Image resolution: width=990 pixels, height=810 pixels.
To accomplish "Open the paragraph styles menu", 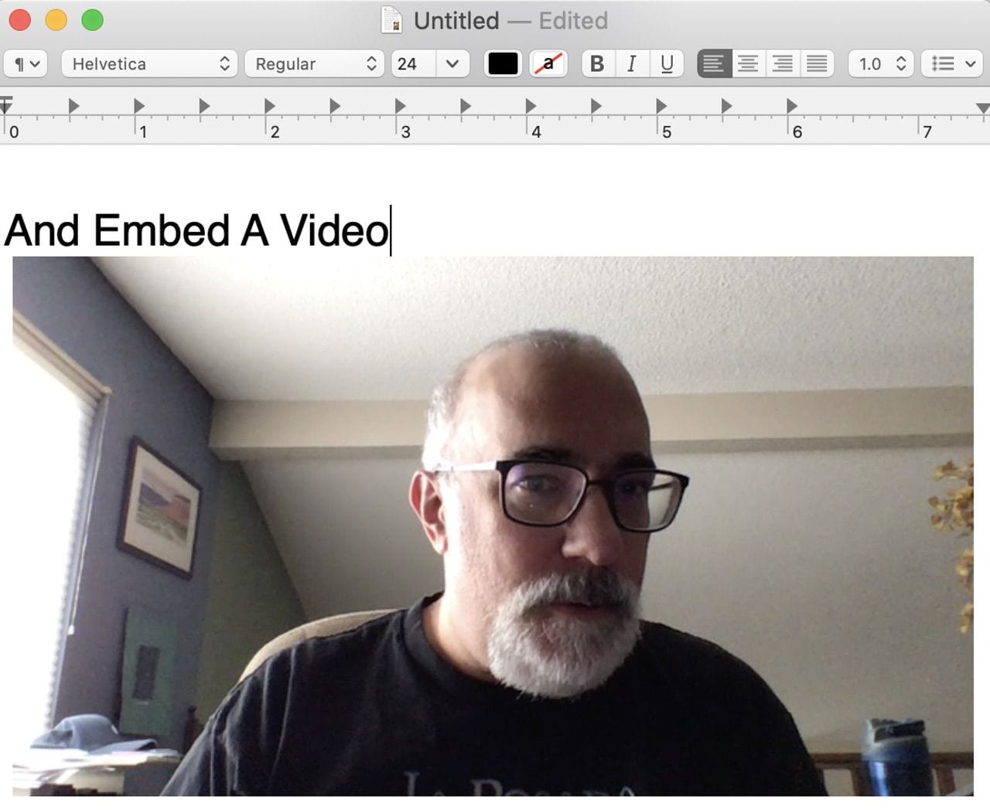I will [x=26, y=64].
